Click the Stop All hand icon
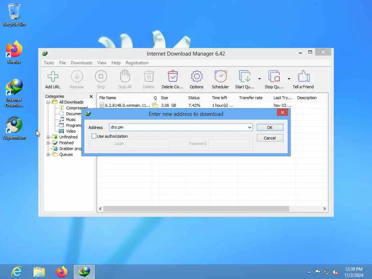 pos(125,76)
